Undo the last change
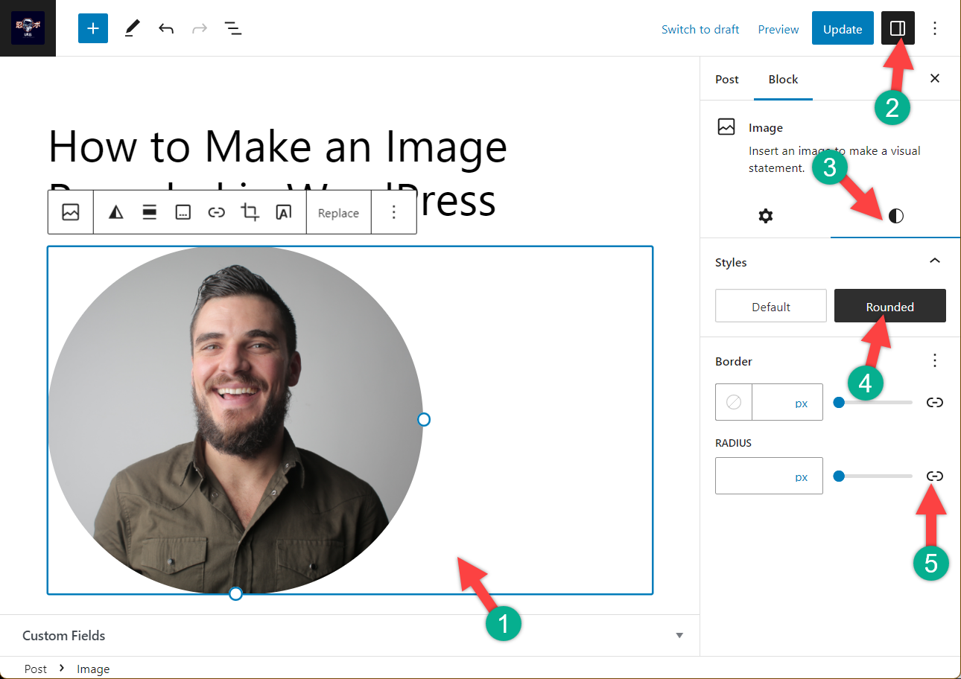The height and width of the screenshot is (679, 961). 166,28
